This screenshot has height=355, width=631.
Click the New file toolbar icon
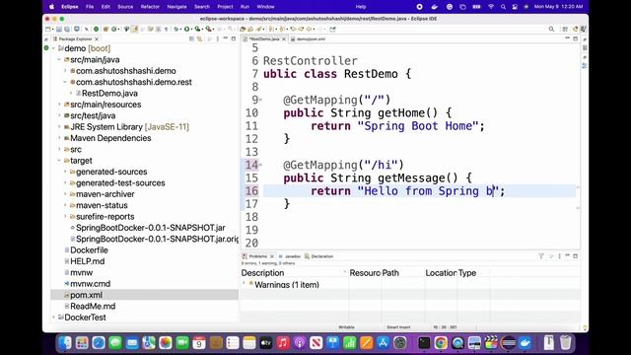tap(48, 29)
